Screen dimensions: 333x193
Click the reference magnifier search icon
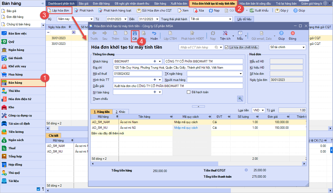coord(240,99)
